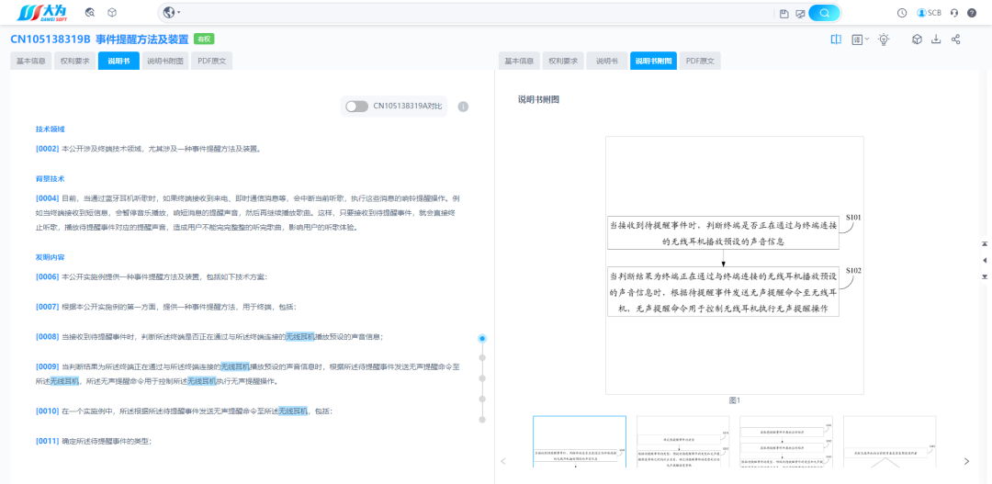Click the 技术领域 section heading
The image size is (992, 484).
coord(50,129)
